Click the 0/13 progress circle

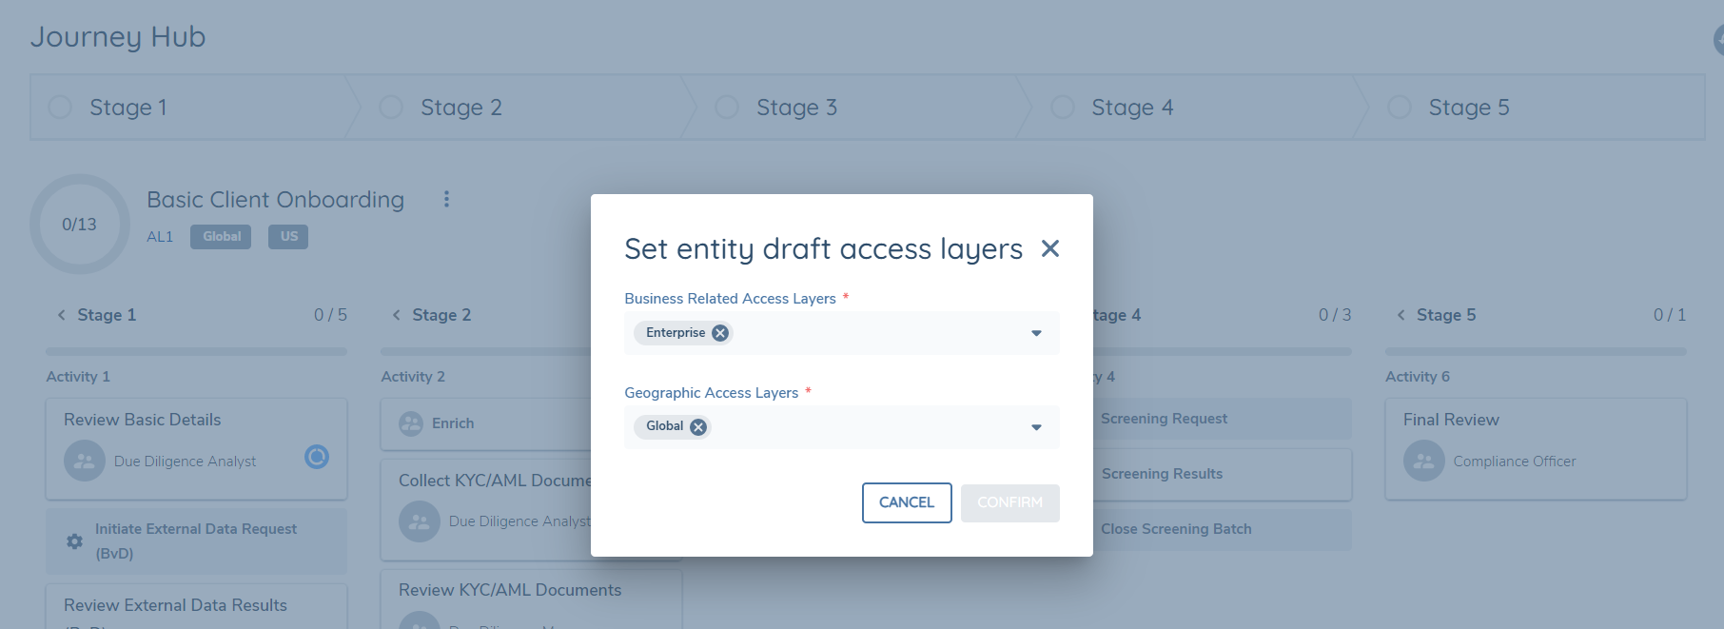pyautogui.click(x=80, y=225)
